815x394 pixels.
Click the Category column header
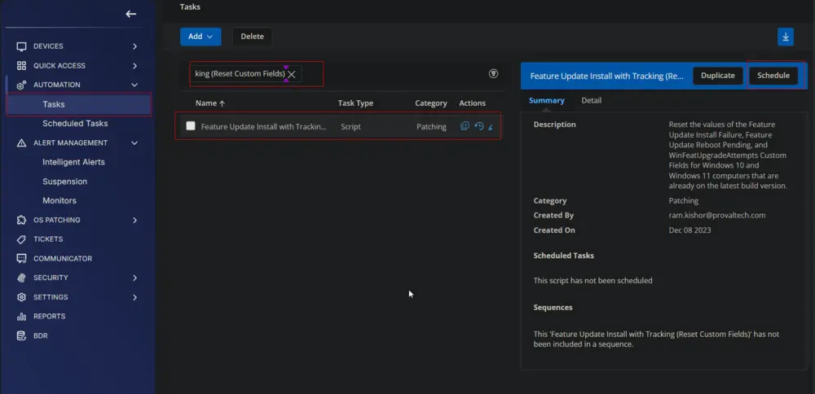point(431,103)
